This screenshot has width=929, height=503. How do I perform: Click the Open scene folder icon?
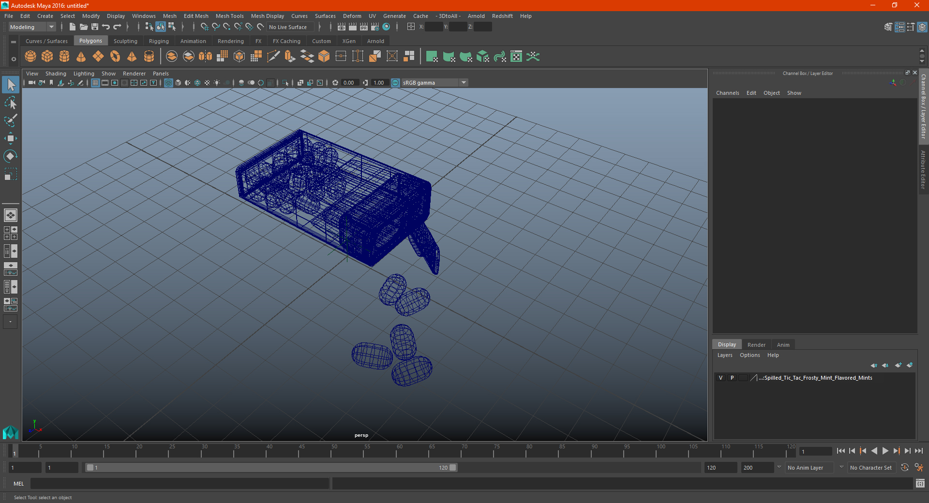click(x=84, y=27)
